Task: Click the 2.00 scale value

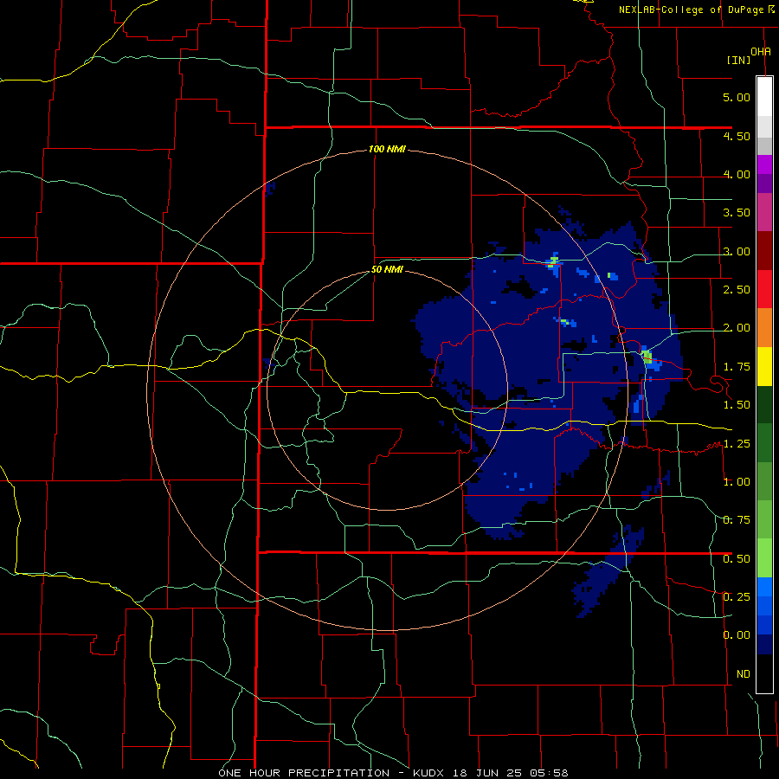Action: tap(737, 328)
